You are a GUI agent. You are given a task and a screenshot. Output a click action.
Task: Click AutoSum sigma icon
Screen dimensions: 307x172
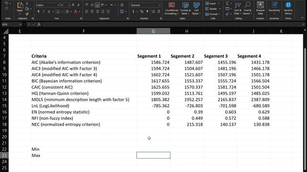click(x=227, y=3)
